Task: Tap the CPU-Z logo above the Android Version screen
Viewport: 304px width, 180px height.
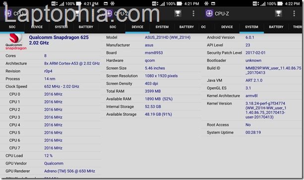Action: click(209, 13)
